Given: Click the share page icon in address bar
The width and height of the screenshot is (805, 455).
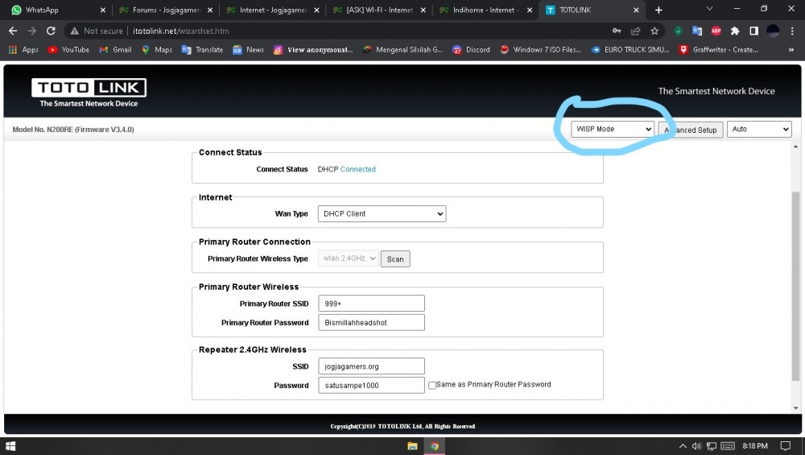Looking at the screenshot, I should coord(636,31).
